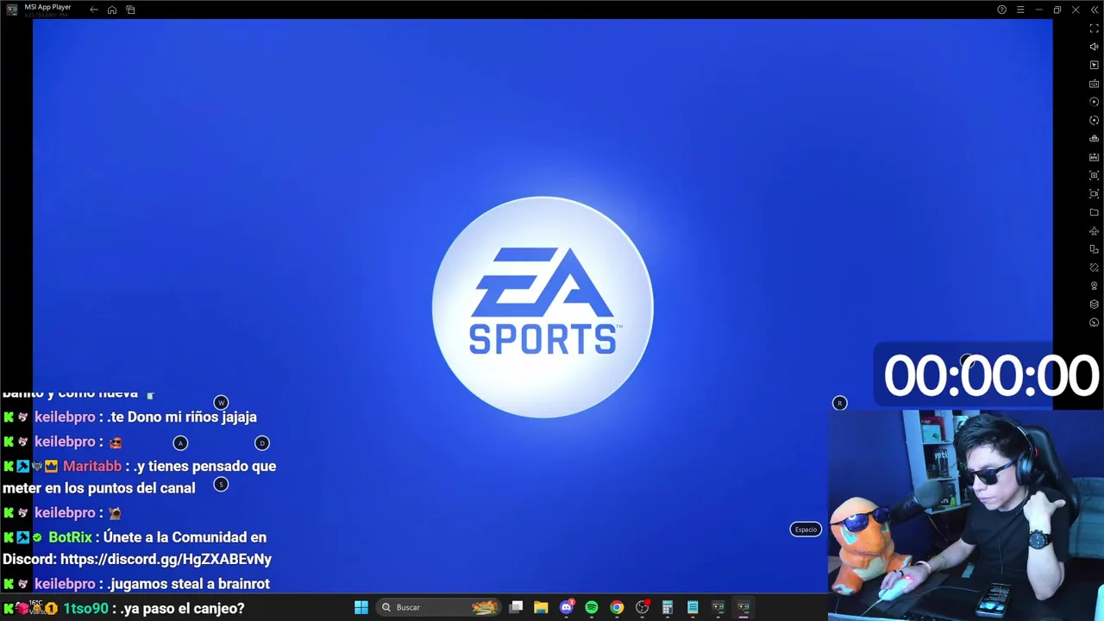The width and height of the screenshot is (1104, 621).
Task: Open the MSI App Player hamburger menu
Action: tap(1020, 9)
